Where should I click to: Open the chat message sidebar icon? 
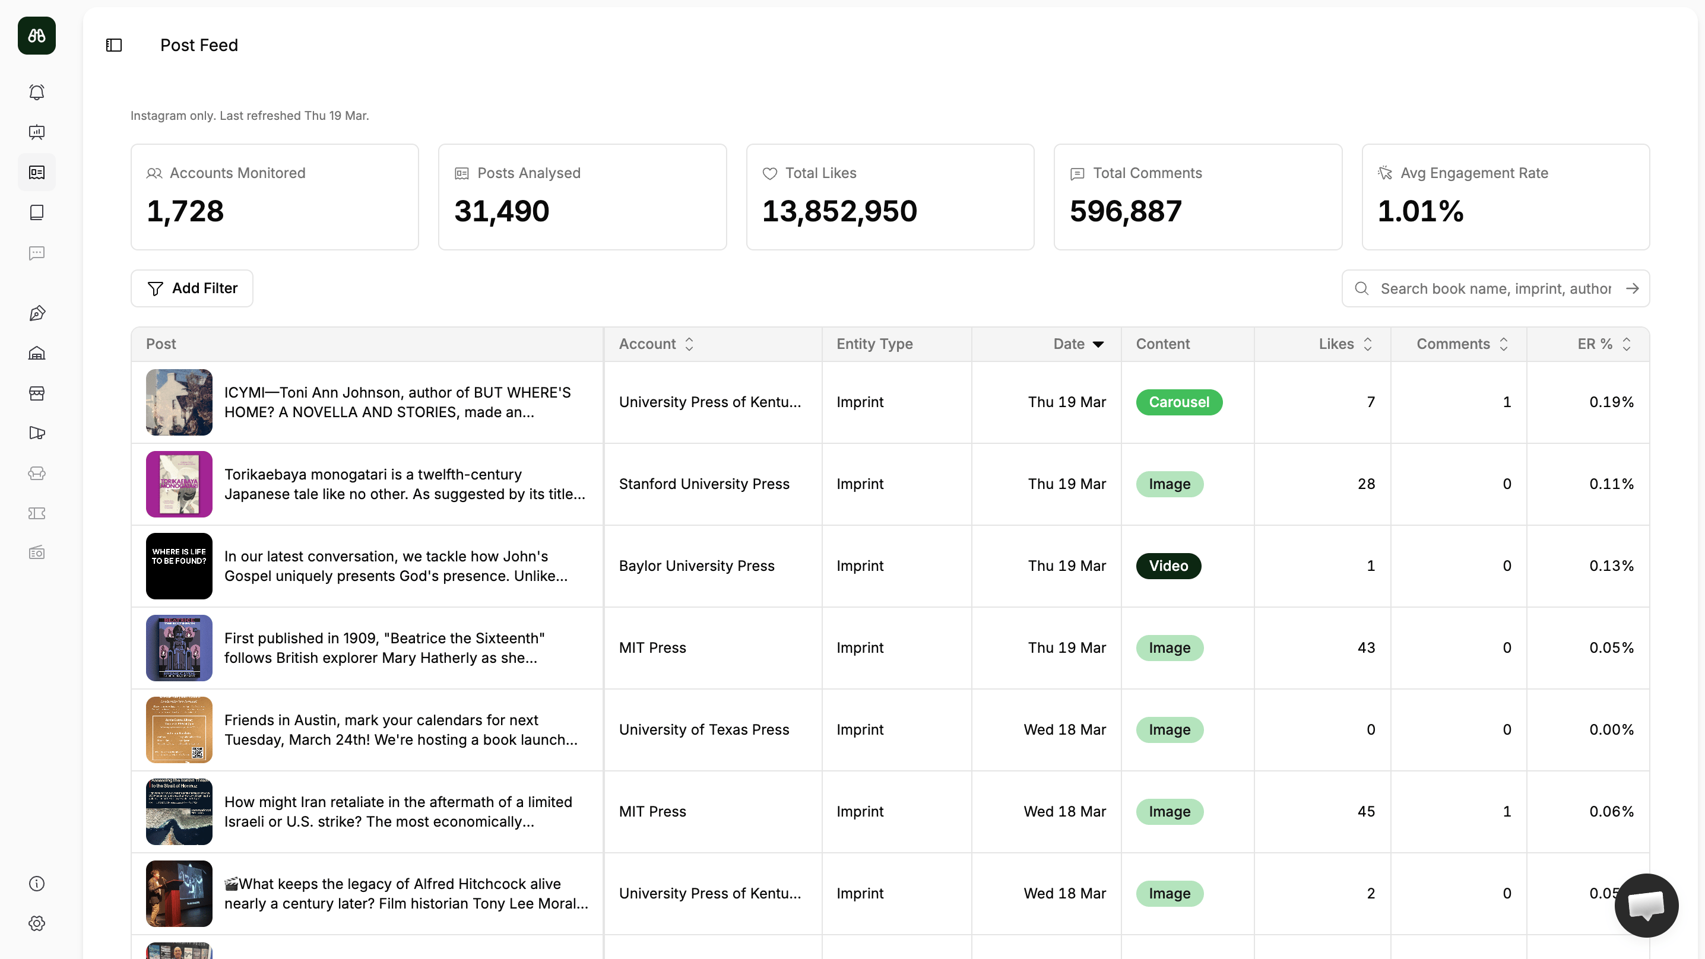point(37,253)
